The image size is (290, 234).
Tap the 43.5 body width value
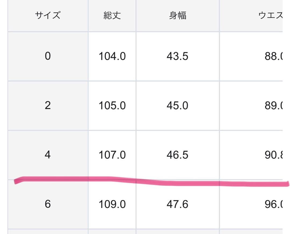(x=177, y=56)
